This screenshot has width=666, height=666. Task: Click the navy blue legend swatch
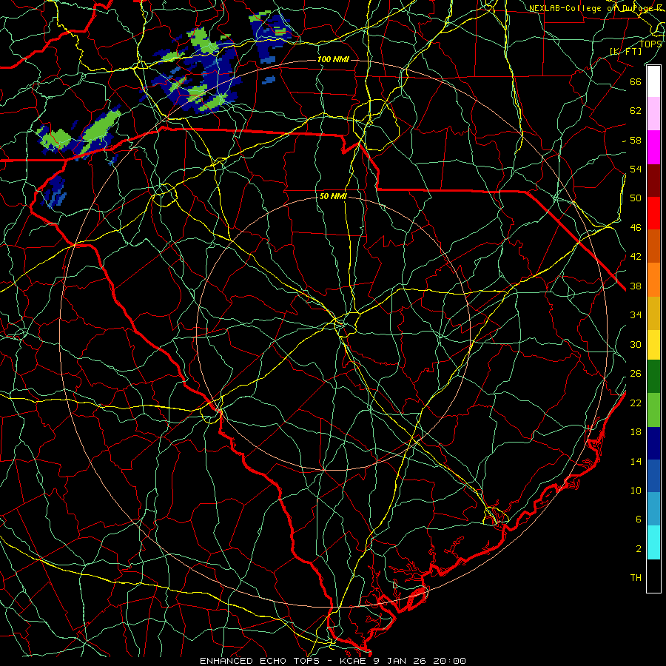653,443
